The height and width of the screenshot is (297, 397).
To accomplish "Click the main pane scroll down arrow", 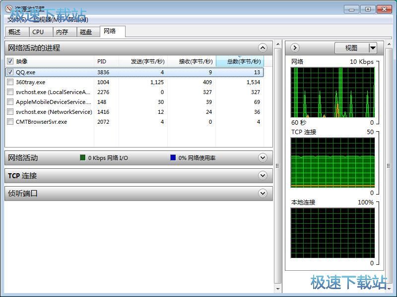I will 278,289.
